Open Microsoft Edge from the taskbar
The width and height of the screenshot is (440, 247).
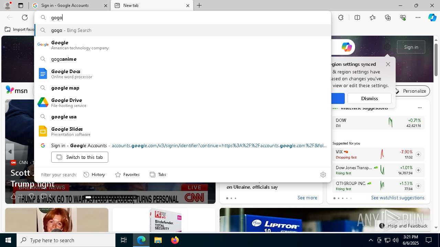coord(141,240)
